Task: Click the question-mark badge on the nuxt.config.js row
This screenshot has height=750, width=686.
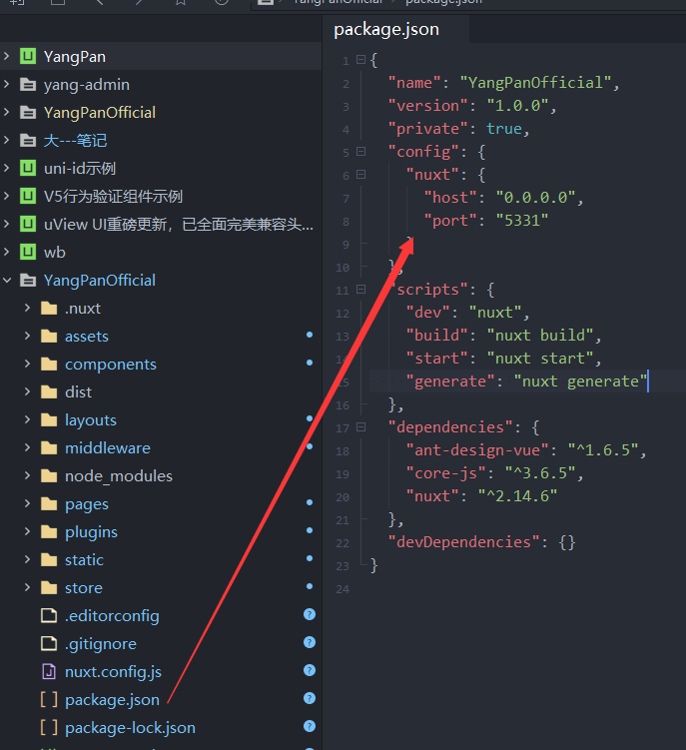Action: point(310,670)
